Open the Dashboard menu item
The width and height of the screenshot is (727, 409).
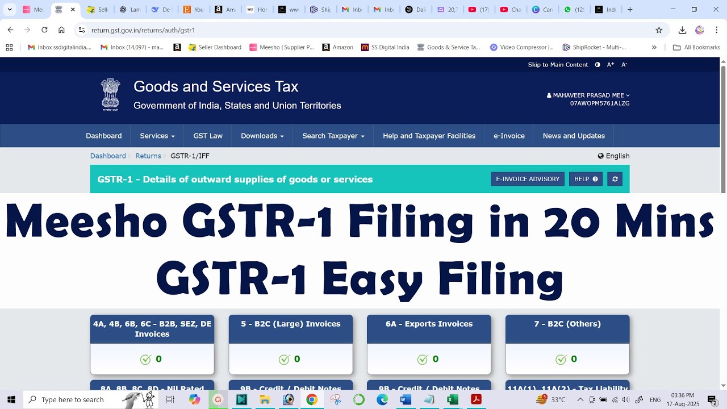tap(104, 136)
